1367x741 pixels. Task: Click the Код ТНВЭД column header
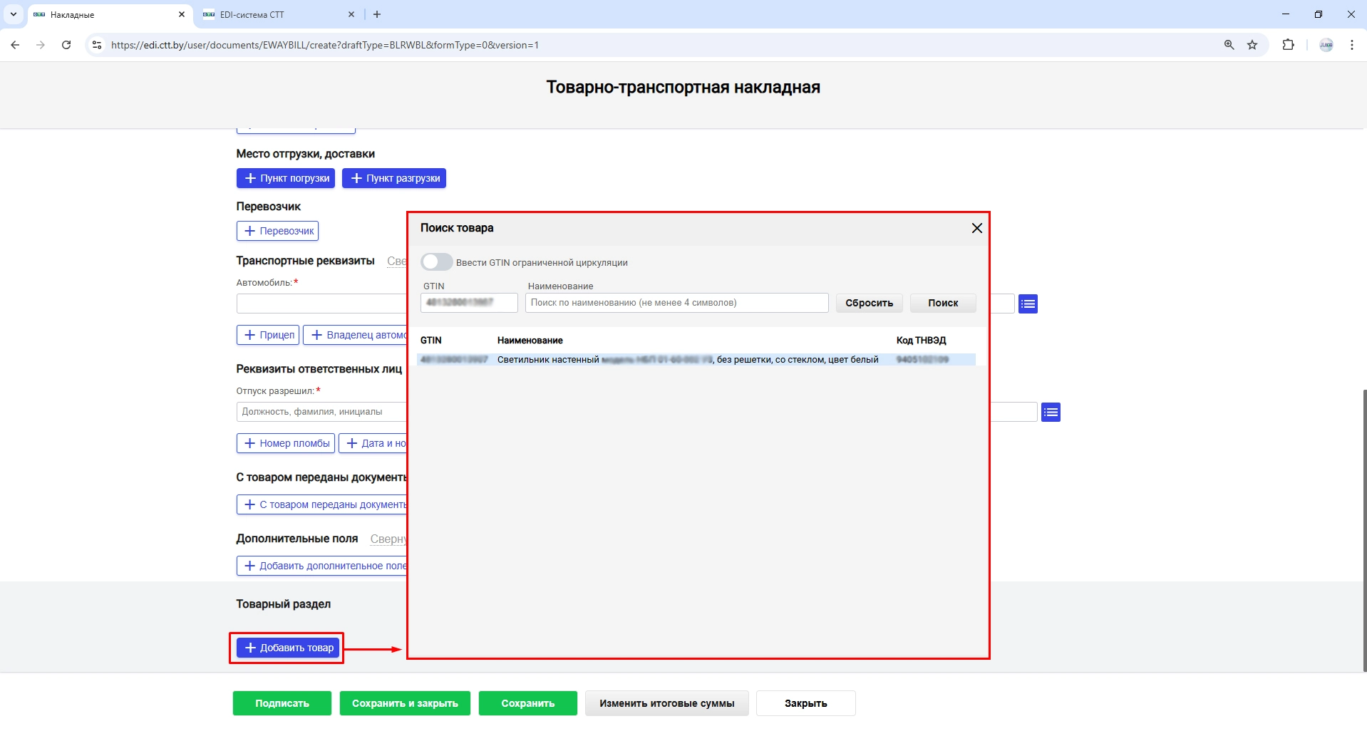(921, 341)
